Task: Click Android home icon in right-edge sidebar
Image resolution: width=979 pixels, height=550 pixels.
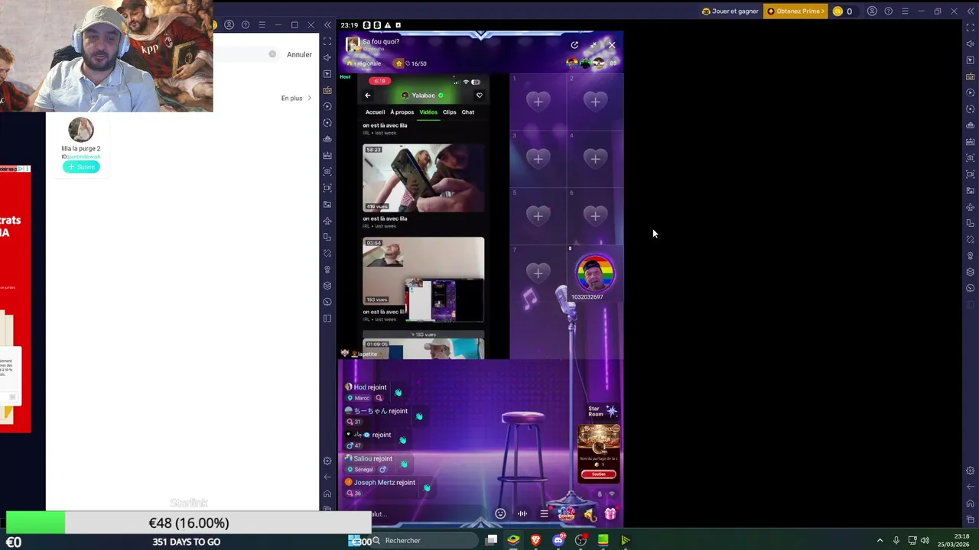Action: click(971, 503)
